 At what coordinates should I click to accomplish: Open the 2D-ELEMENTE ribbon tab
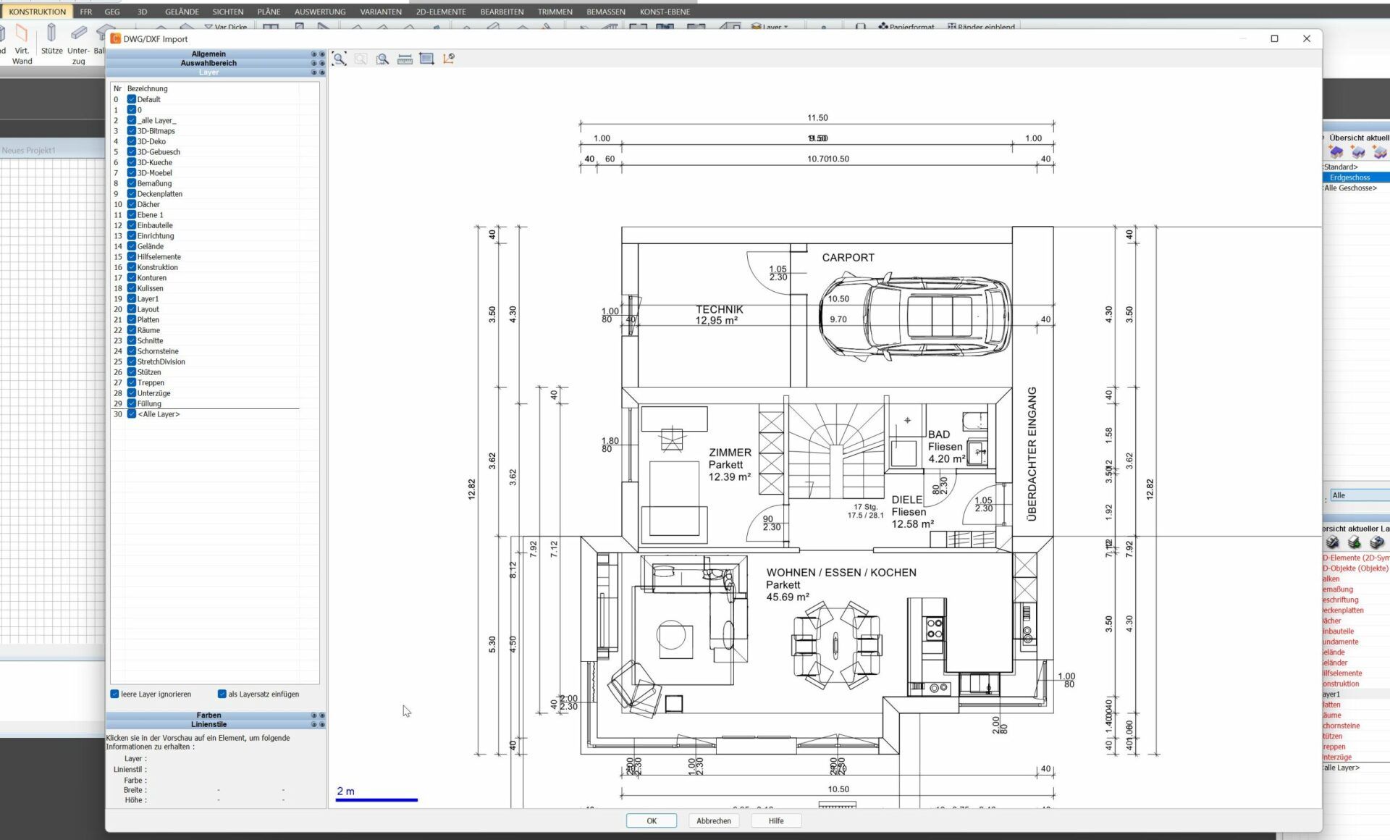[x=440, y=12]
